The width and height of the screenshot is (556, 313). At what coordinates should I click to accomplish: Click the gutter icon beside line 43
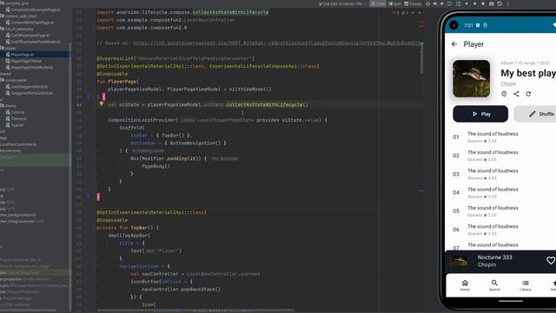coord(89,97)
